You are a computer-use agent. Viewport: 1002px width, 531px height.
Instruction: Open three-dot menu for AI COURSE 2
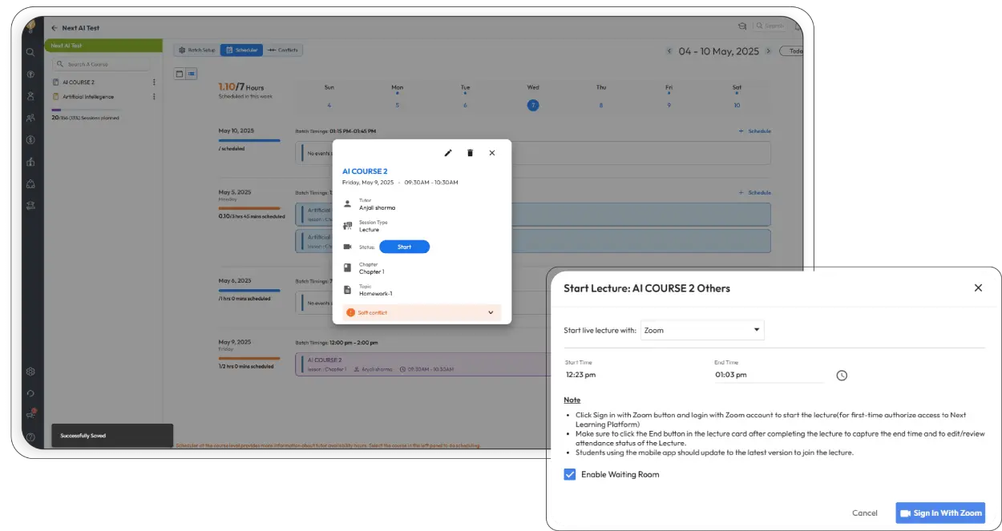pos(154,82)
